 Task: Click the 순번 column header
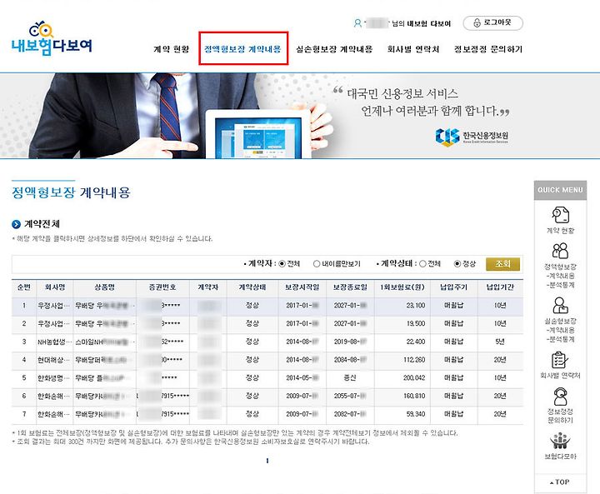coord(24,287)
